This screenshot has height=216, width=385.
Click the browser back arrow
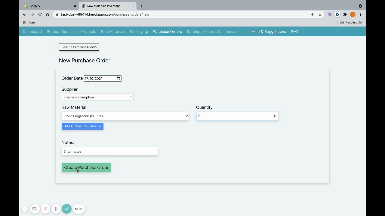pyautogui.click(x=25, y=14)
